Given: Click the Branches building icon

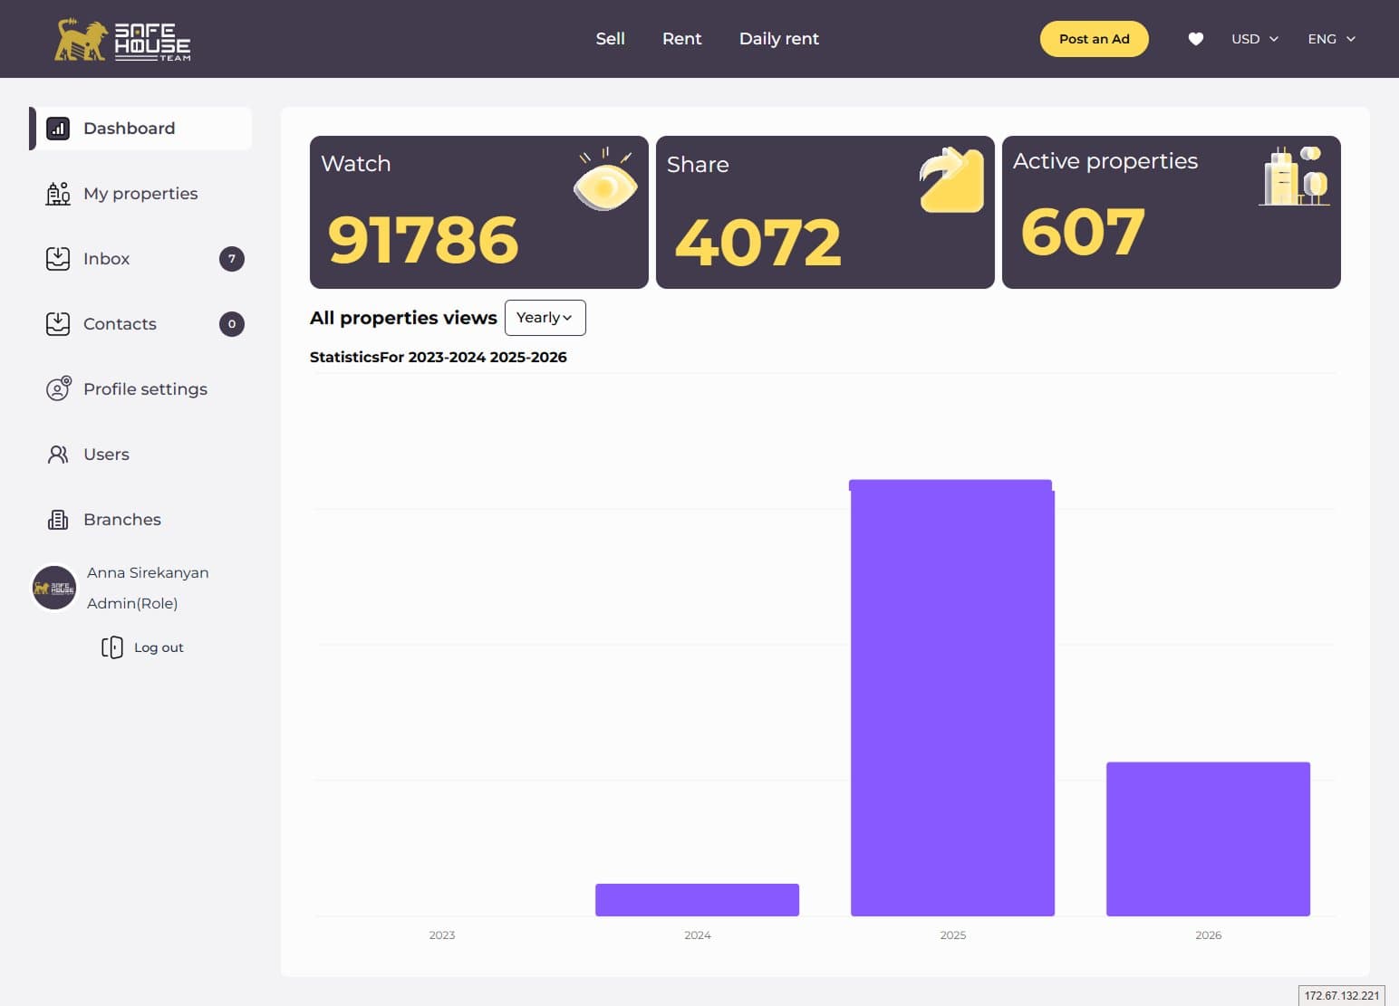Looking at the screenshot, I should coord(58,520).
